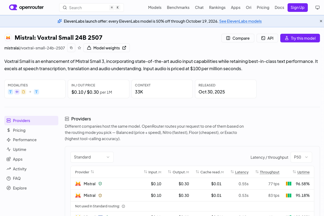Click the OpenRouter logo in the header

click(26, 8)
